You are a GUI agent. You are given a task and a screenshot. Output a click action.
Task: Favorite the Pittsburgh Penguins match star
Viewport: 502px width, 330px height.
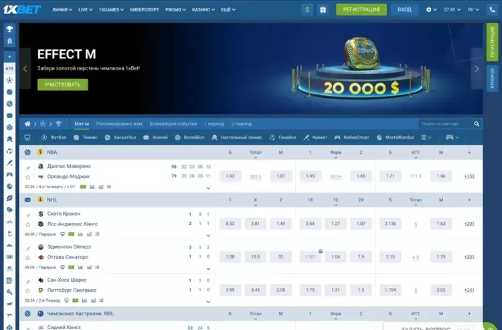coord(28,291)
